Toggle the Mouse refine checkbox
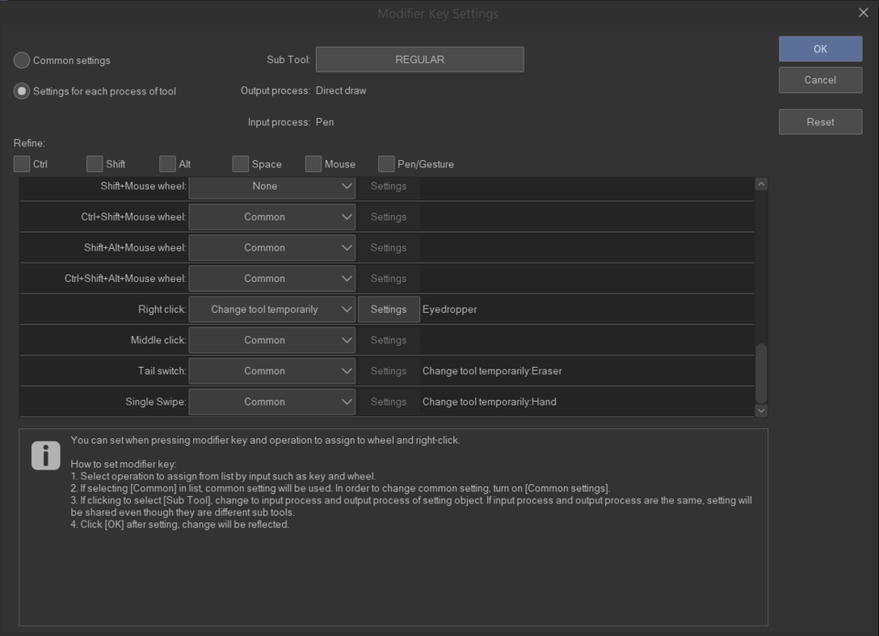Screen dimensions: 879x636 coord(313,164)
